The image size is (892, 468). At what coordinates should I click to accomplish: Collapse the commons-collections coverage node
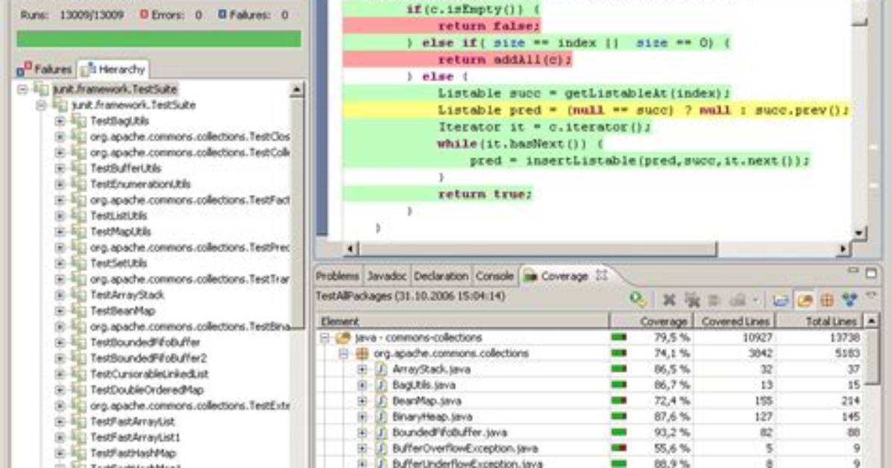click(324, 338)
